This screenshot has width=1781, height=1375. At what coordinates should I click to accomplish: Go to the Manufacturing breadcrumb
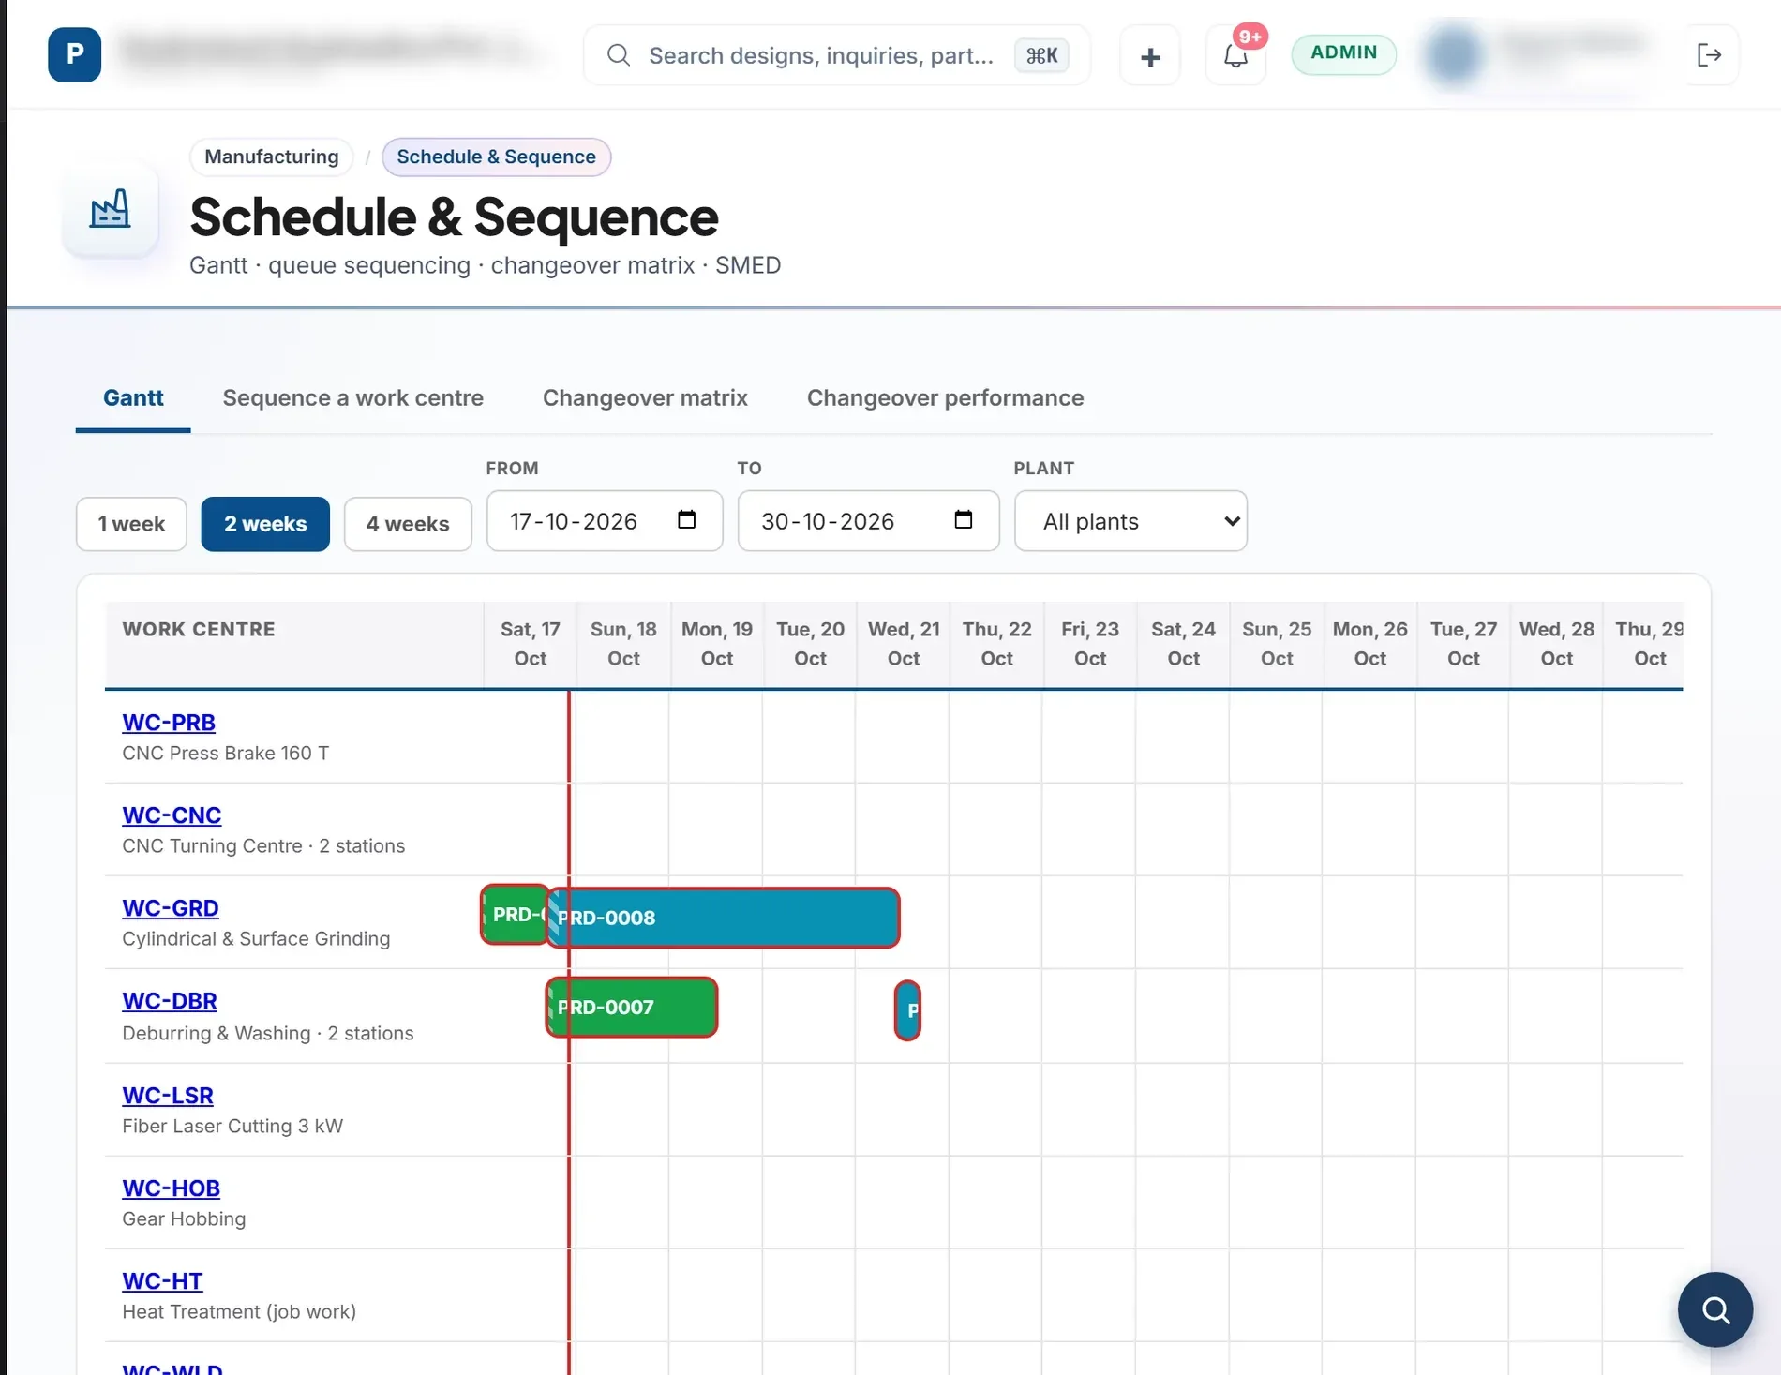(x=272, y=157)
